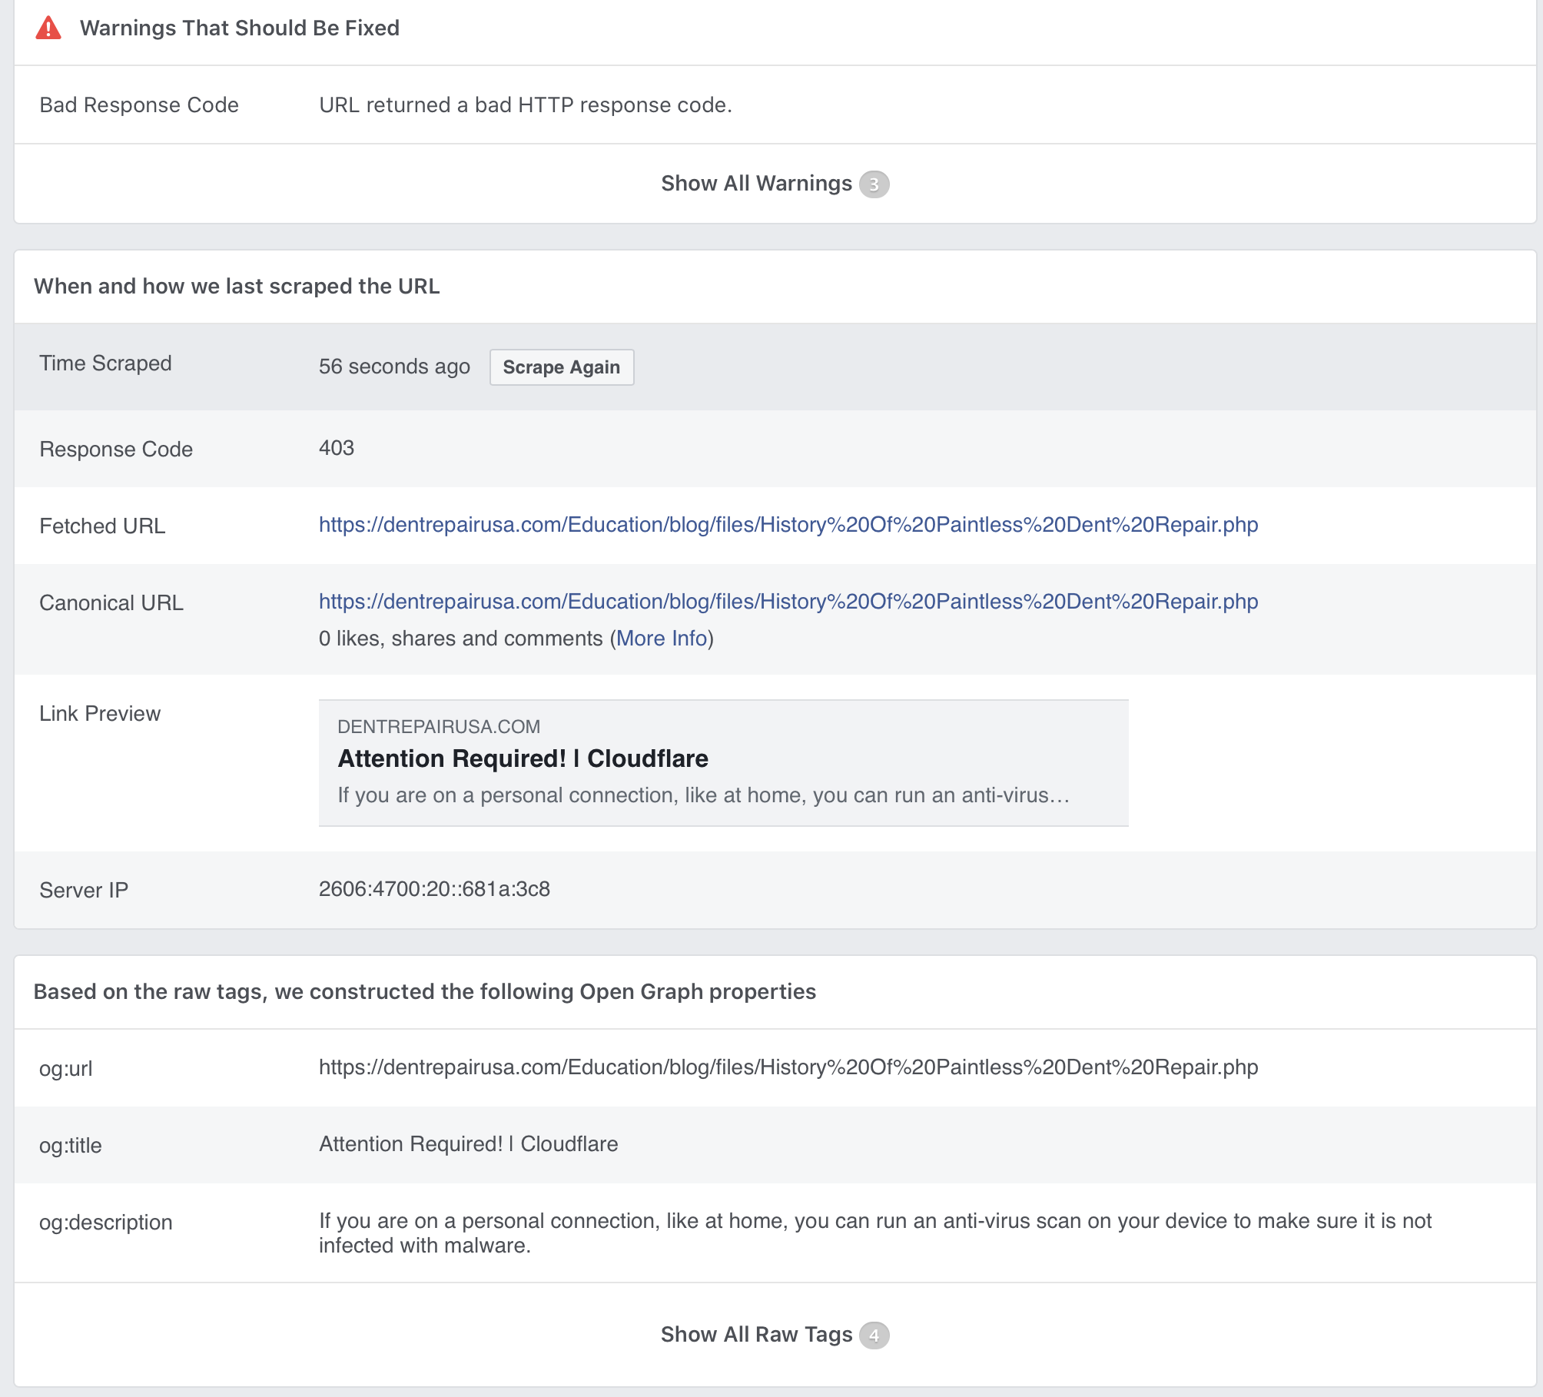Open the Fetched URL link

pyautogui.click(x=788, y=525)
